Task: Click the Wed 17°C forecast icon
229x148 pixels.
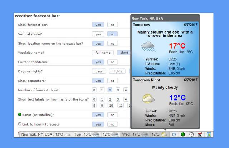Action: (x=144, y=134)
